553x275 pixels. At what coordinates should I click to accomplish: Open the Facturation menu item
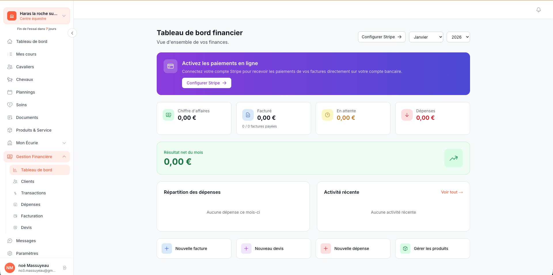[32, 216]
